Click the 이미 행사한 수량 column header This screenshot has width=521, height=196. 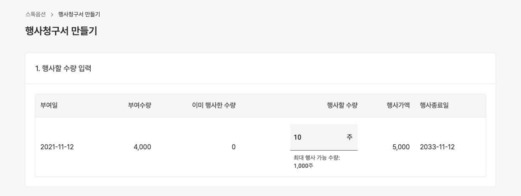coord(213,106)
